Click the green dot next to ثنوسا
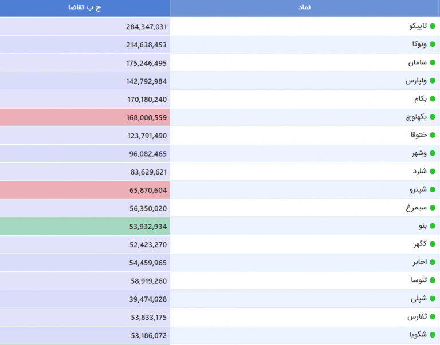 click(x=433, y=281)
